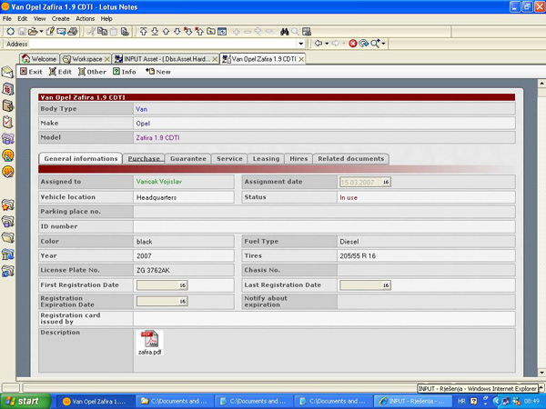This screenshot has height=409, width=546.
Task: Switch to INPUT - Rješenja Internet Explorer taskbar item
Action: pos(413,402)
